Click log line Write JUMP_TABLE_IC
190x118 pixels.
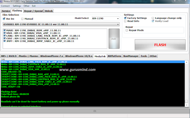31,67
